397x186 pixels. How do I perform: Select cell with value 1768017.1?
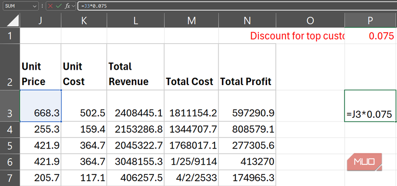click(x=191, y=146)
